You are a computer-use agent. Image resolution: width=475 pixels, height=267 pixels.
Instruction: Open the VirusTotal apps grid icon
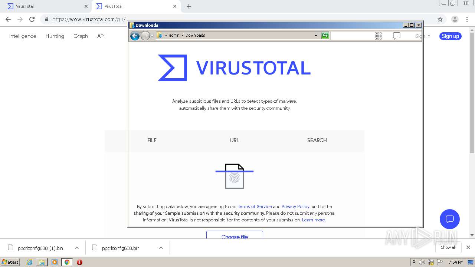pyautogui.click(x=378, y=36)
